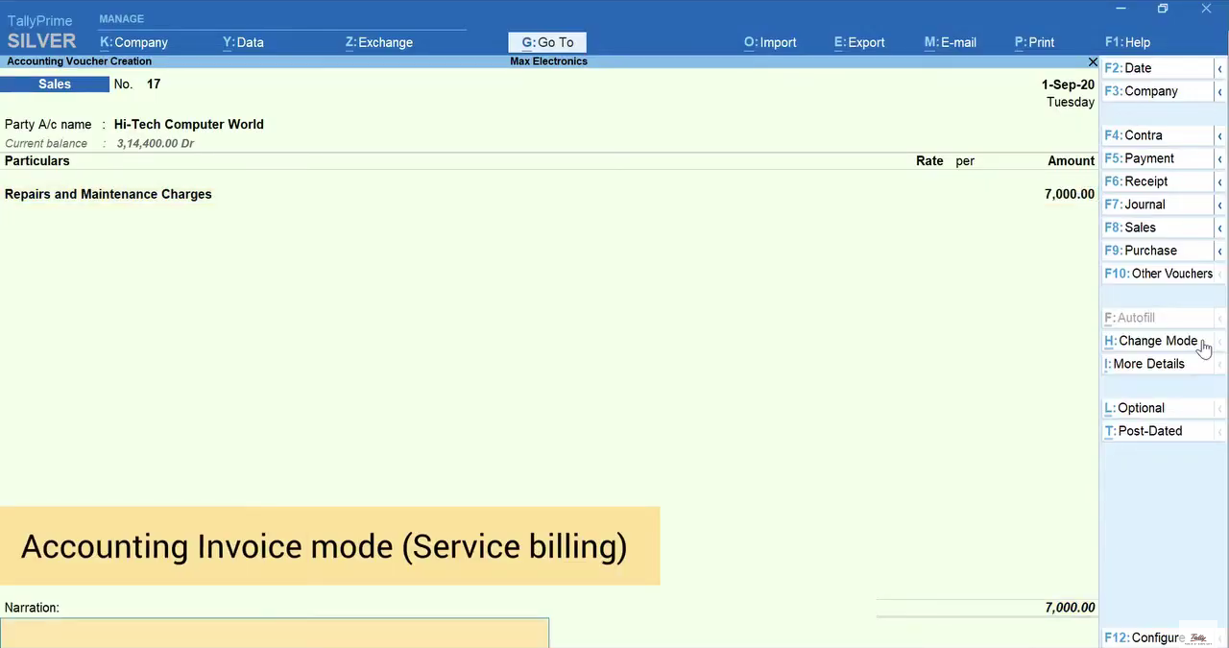
Task: Open the M: E-mail menu
Action: [951, 42]
